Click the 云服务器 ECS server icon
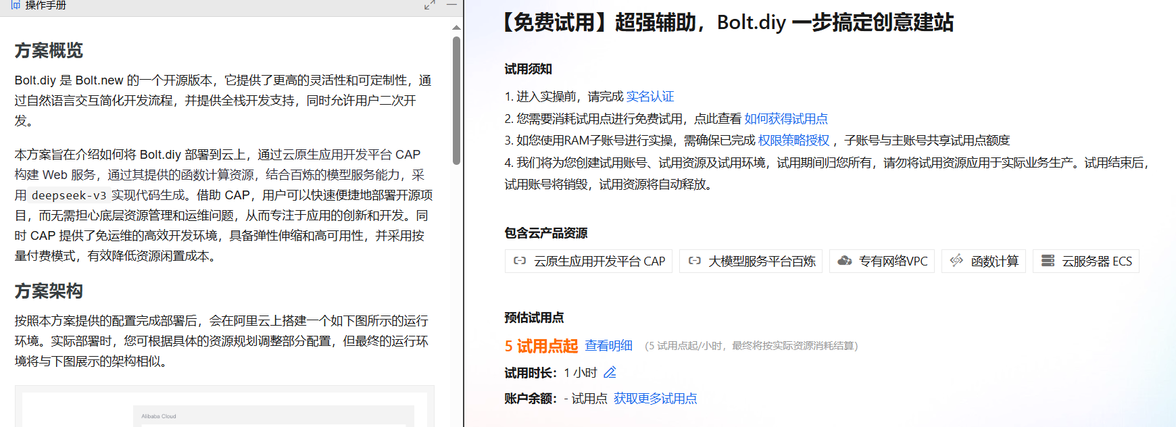Viewport: 1176px width, 427px height. coord(1048,261)
